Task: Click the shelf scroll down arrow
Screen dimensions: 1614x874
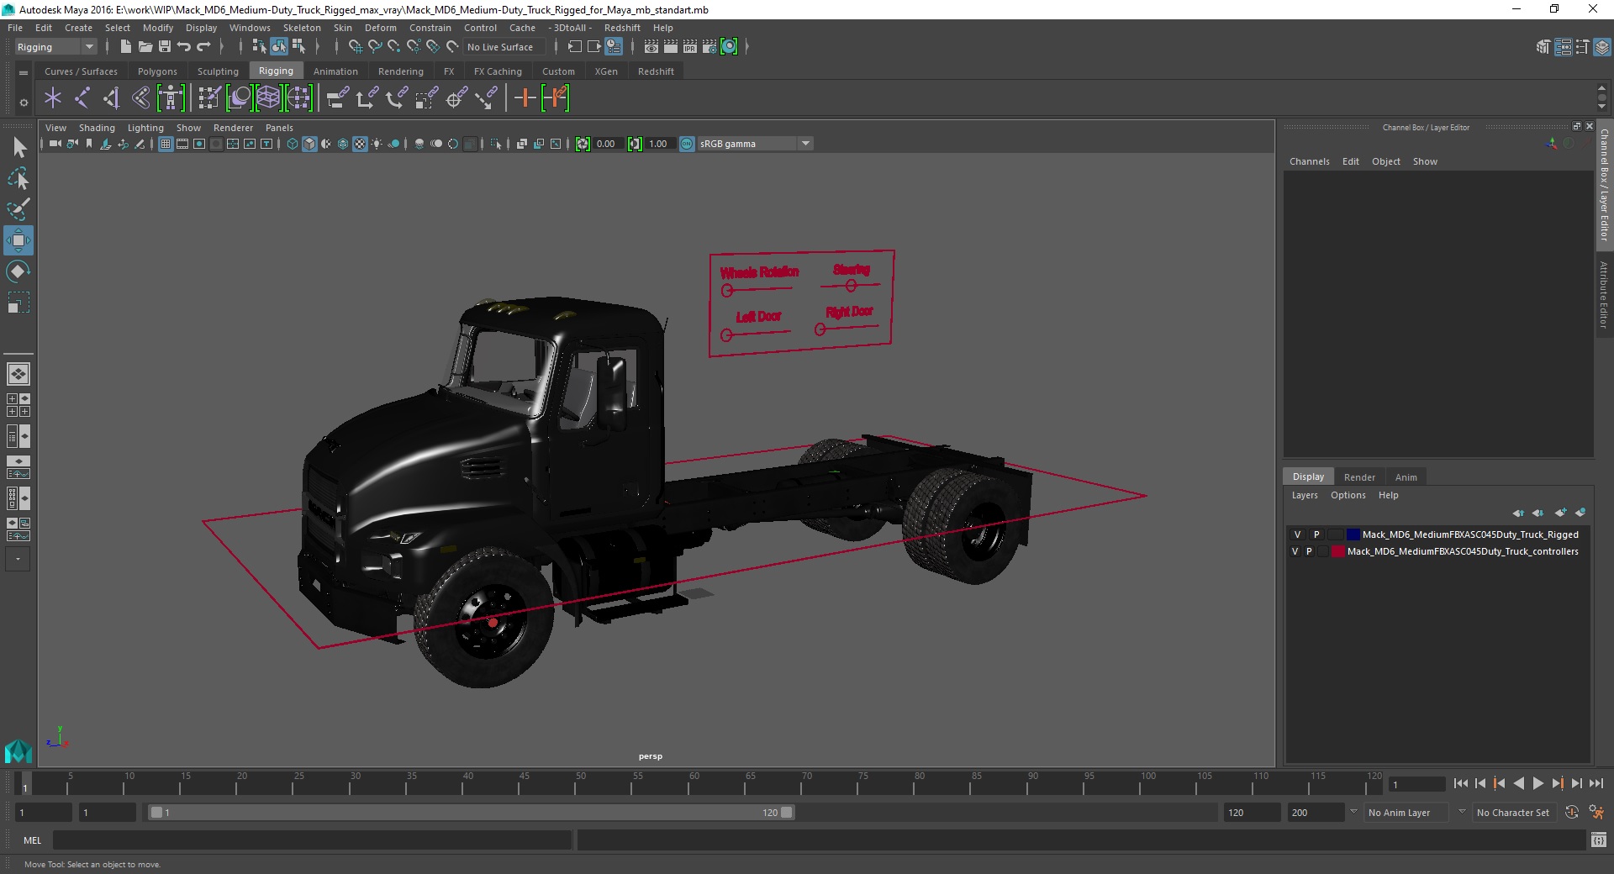Action: click(1601, 107)
